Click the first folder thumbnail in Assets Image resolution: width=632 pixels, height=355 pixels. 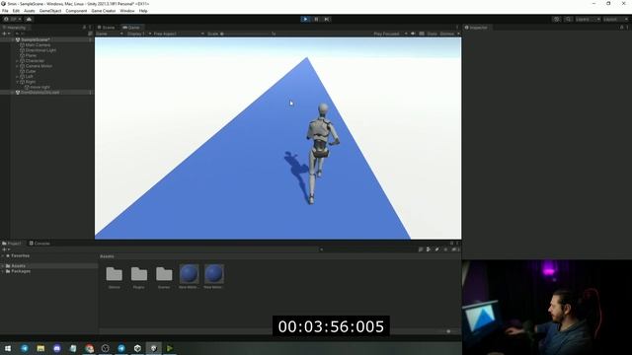point(115,274)
